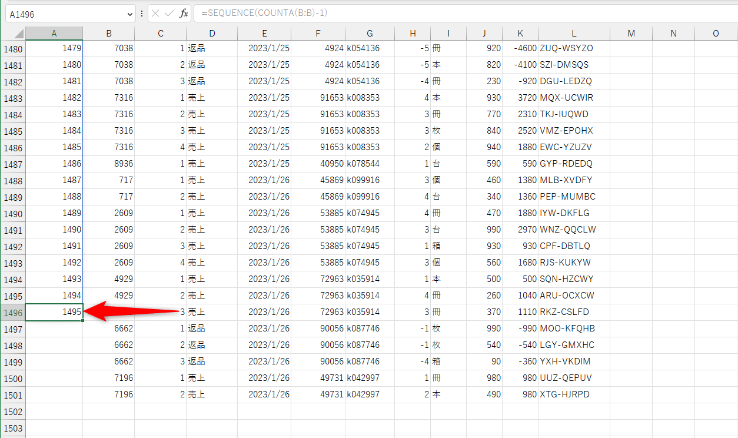Image resolution: width=738 pixels, height=438 pixels.
Task: Select column N header
Action: pos(674,34)
